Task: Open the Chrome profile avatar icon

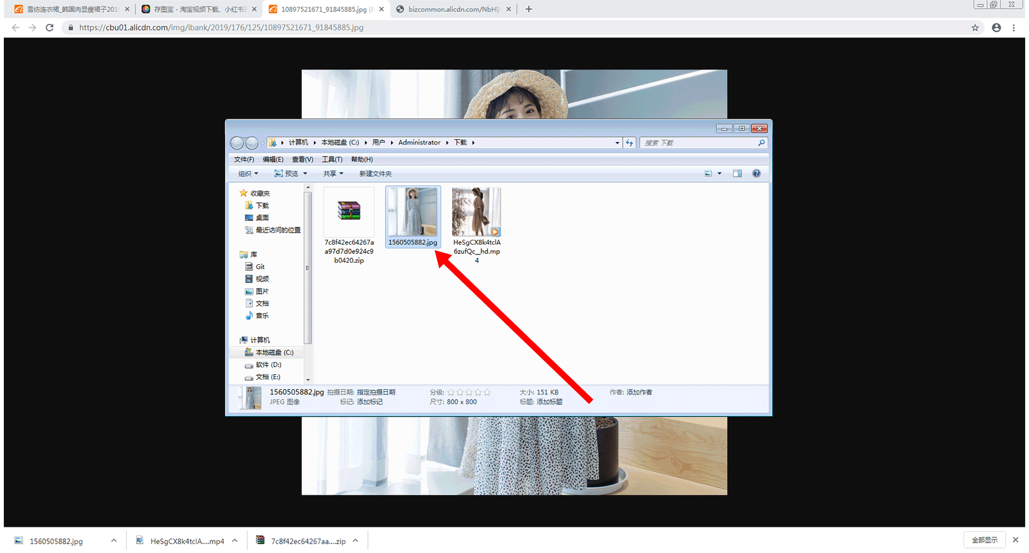Action: tap(996, 28)
